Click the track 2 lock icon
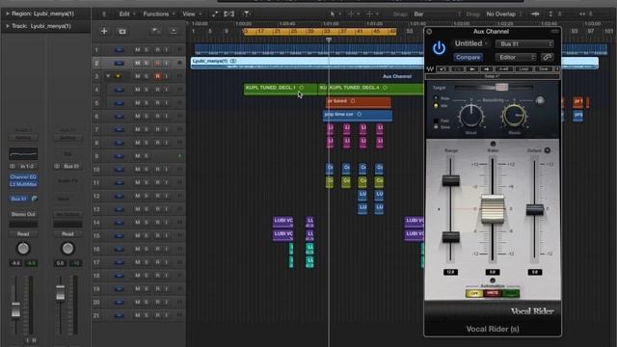The height and width of the screenshot is (347, 617). tap(180, 63)
